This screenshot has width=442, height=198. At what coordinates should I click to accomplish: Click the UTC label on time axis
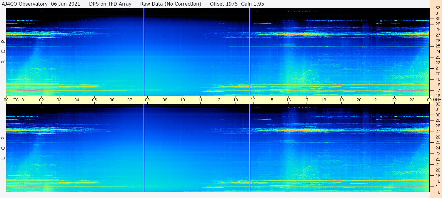[15, 100]
